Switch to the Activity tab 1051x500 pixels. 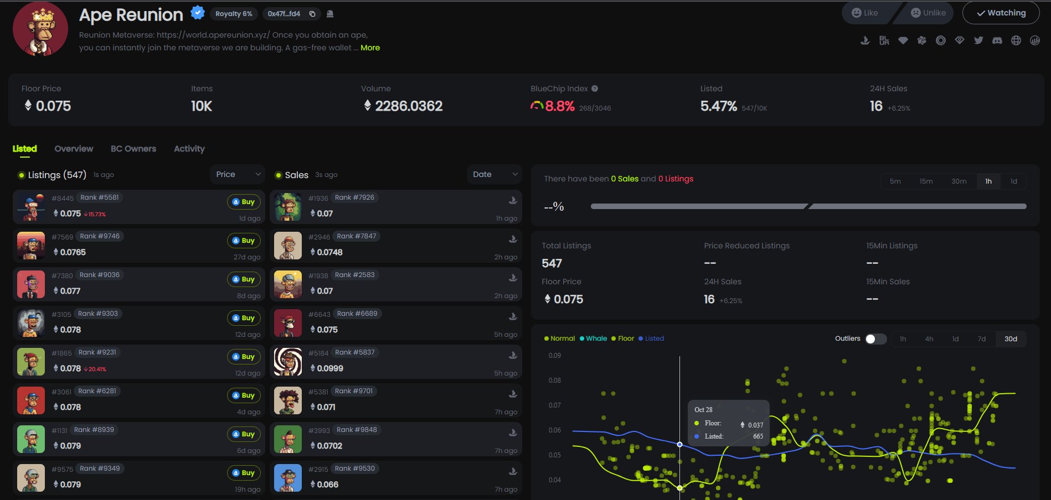[x=189, y=149]
